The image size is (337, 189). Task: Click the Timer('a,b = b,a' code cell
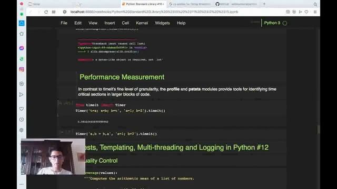click(x=116, y=134)
